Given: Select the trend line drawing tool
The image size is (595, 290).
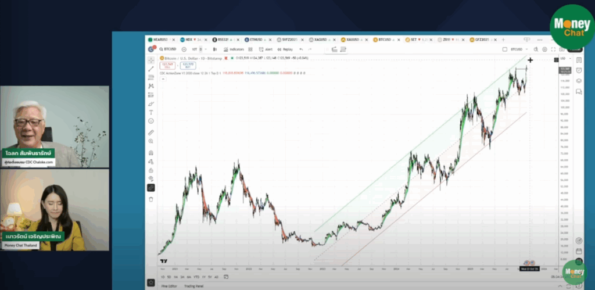Looking at the screenshot, I should tap(151, 69).
